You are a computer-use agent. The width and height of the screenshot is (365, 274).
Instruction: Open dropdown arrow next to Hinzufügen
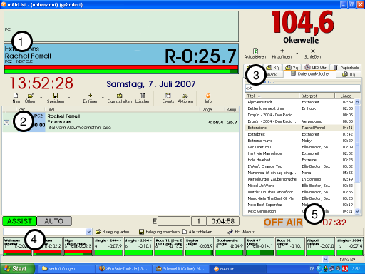[x=297, y=53]
